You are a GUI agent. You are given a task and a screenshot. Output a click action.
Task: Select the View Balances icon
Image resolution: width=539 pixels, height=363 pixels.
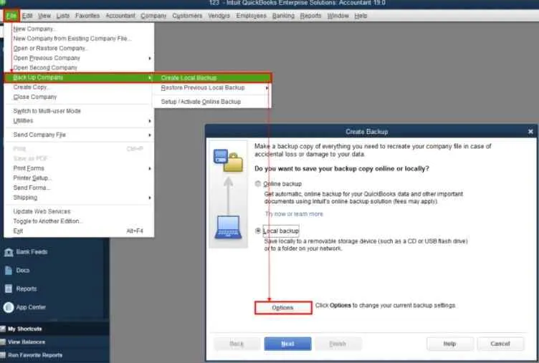click(3, 342)
